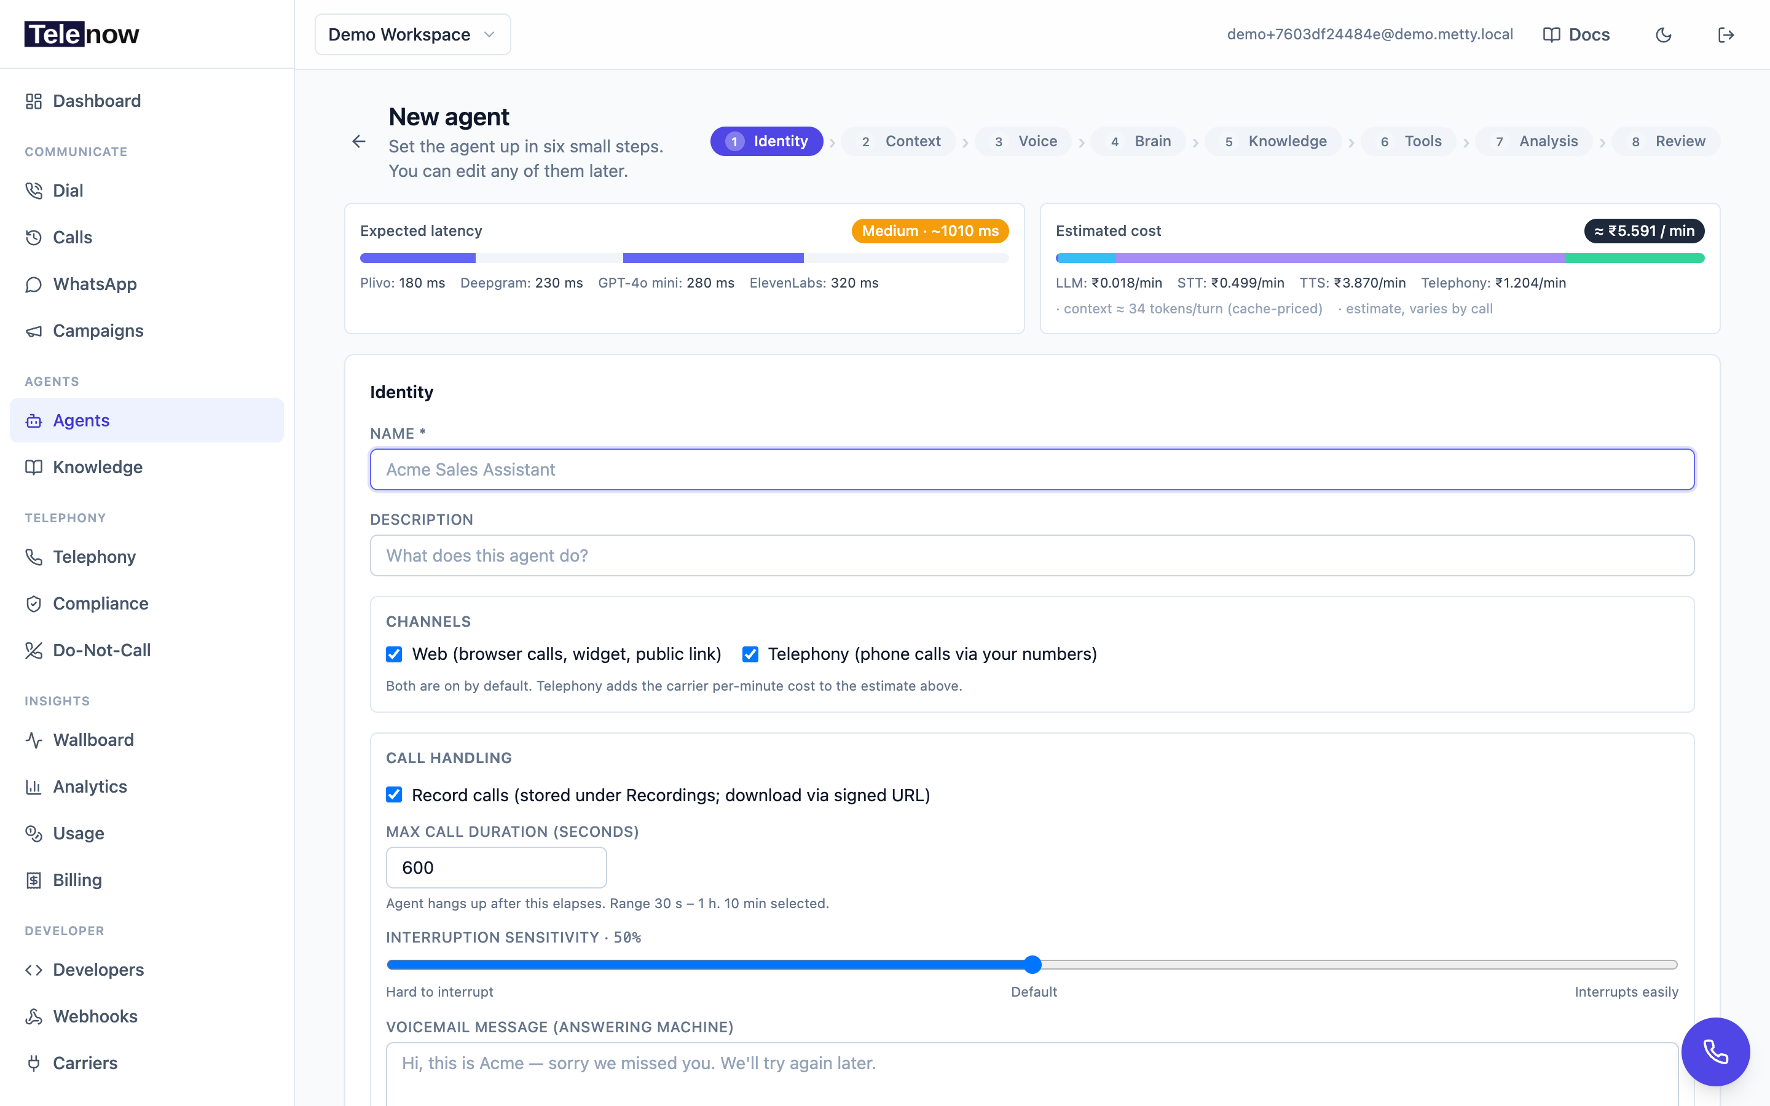This screenshot has height=1106, width=1770.
Task: Click the agent Name input field
Action: (x=1032, y=469)
